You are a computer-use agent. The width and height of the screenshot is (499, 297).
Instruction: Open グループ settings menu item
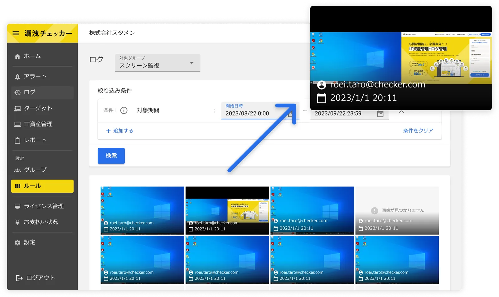pyautogui.click(x=42, y=170)
